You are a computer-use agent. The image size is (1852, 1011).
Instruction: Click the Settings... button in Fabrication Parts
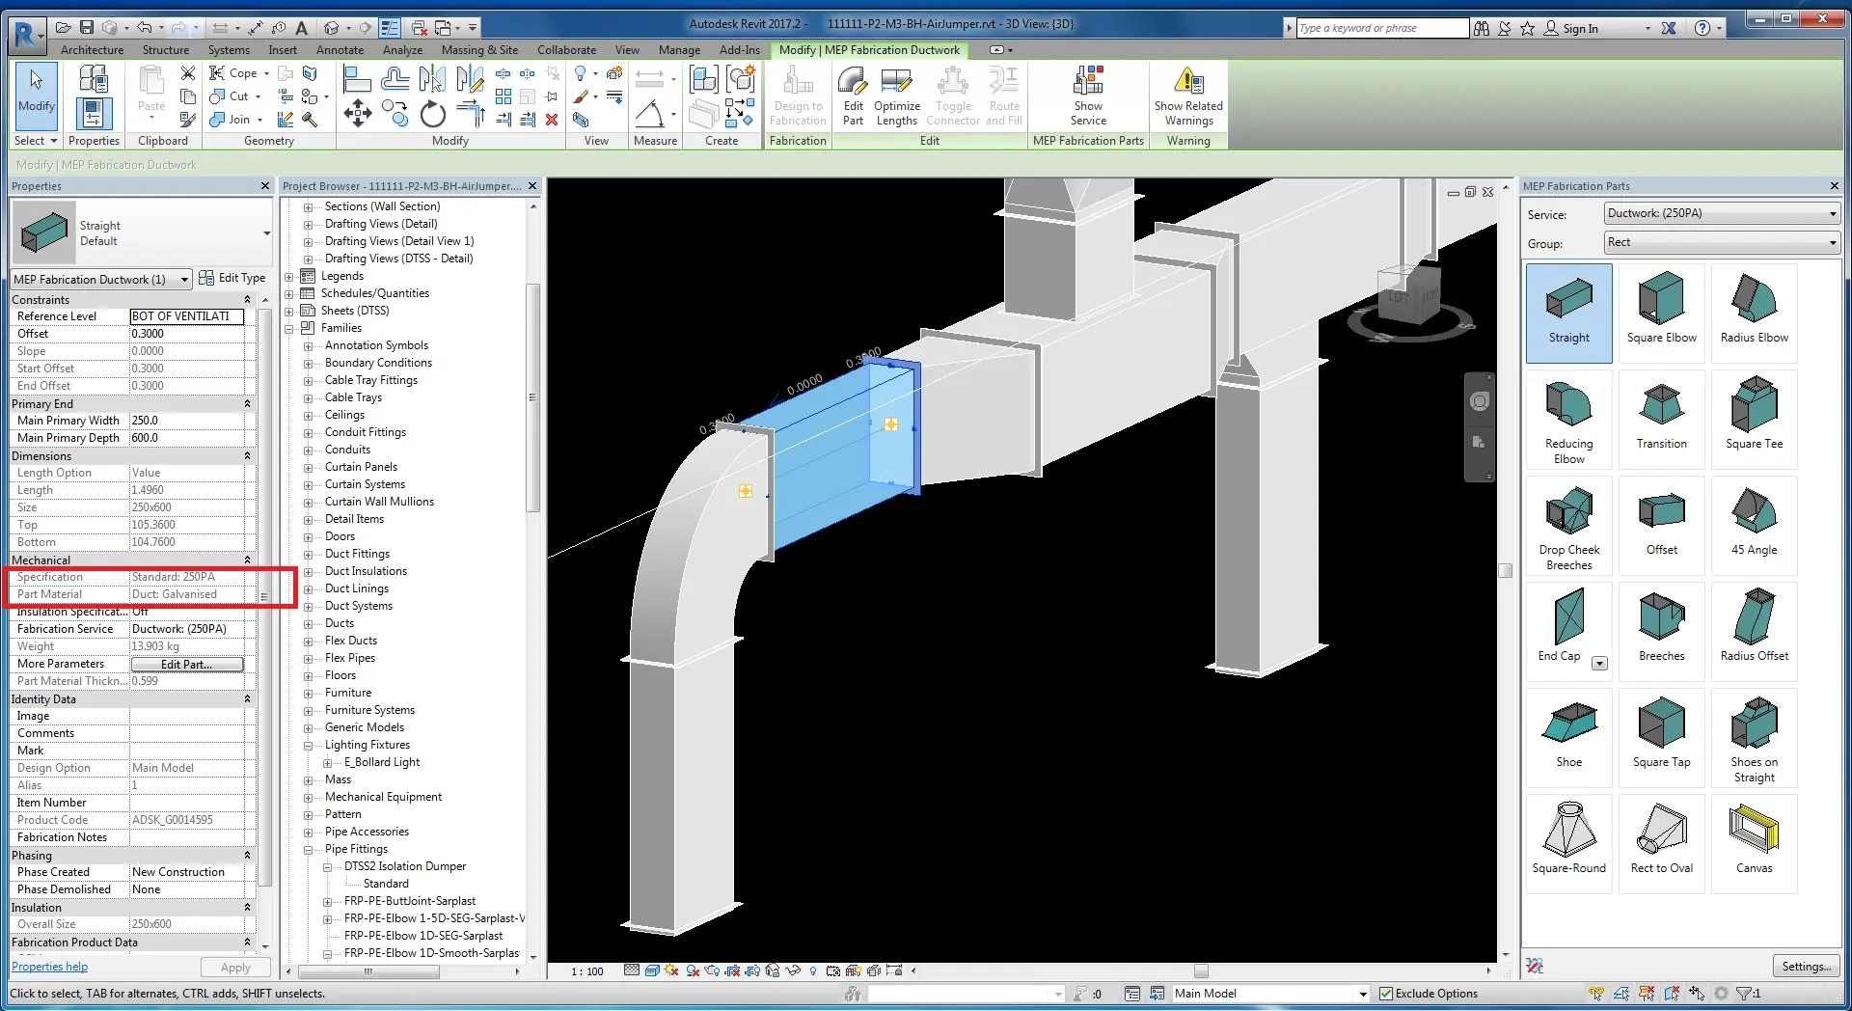(1806, 967)
